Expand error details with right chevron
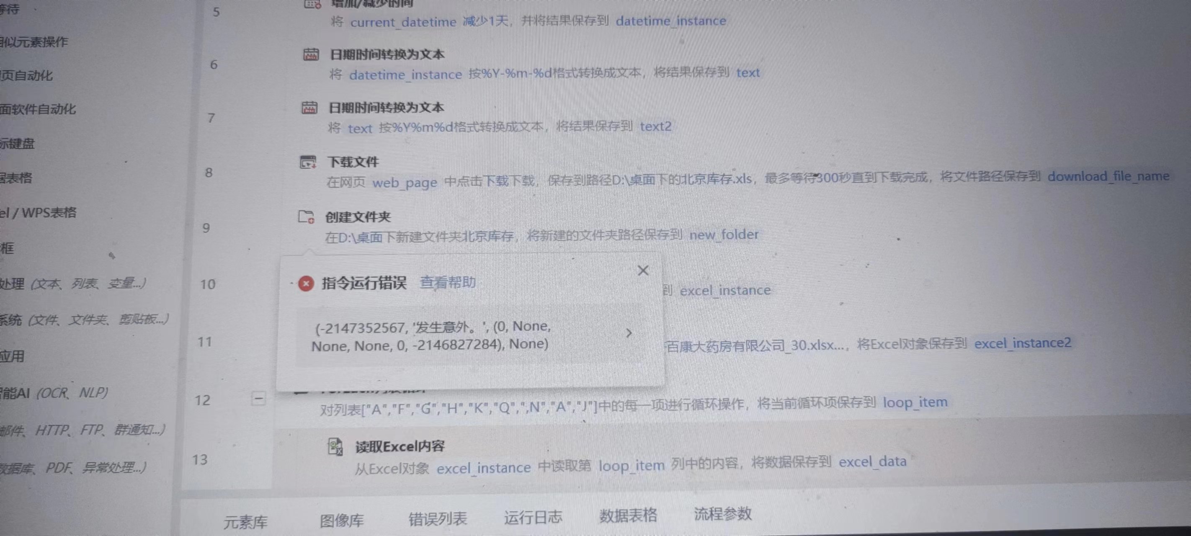The image size is (1191, 536). click(629, 333)
